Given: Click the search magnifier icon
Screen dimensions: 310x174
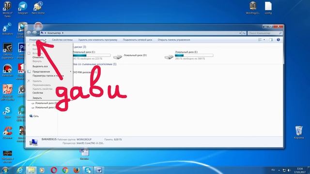Looking at the screenshot, I should coord(280,33).
